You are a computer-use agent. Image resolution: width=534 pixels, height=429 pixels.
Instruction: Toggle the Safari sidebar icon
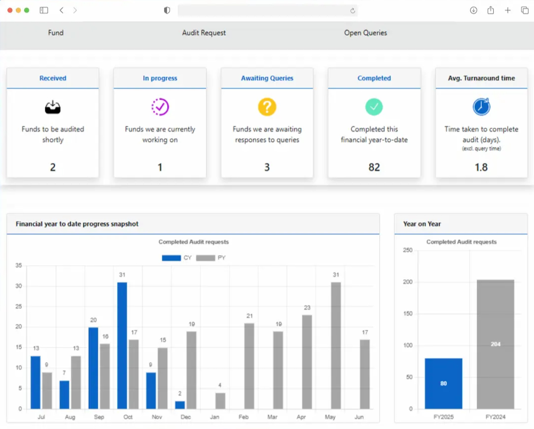point(44,10)
